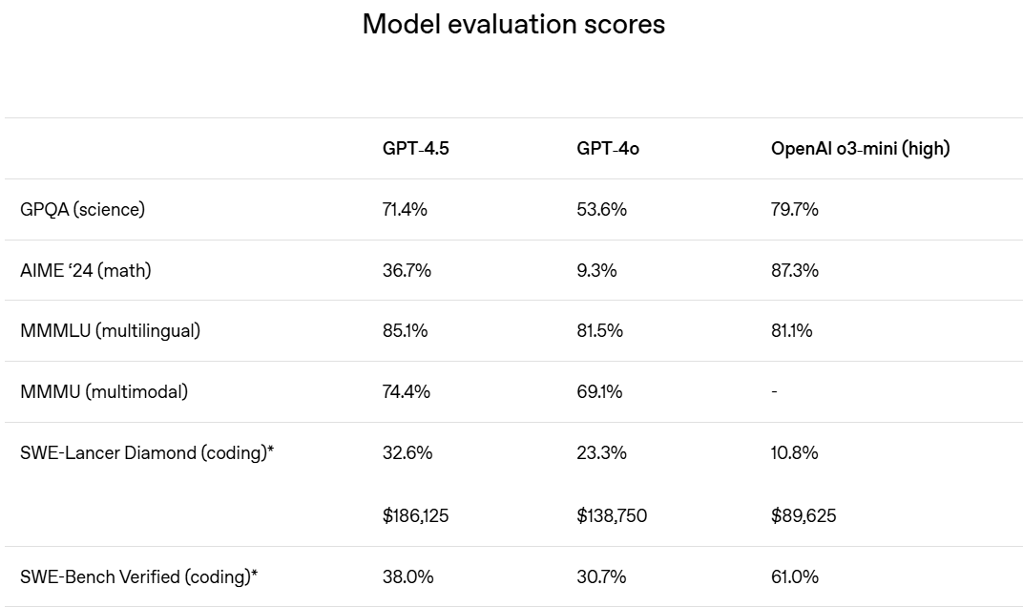Screen dimensions: 1023x607
Task: Click the MMMU (multimodal) row label
Action: pyautogui.click(x=104, y=391)
